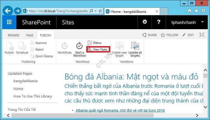Open the settings gear menu

[145, 22]
